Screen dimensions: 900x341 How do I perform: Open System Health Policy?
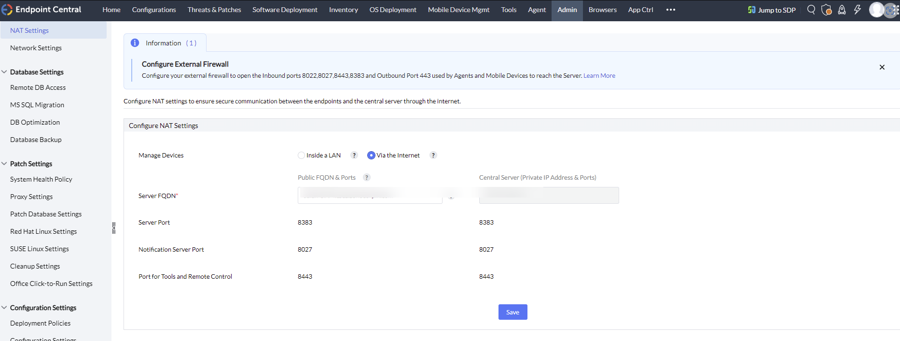[41, 179]
